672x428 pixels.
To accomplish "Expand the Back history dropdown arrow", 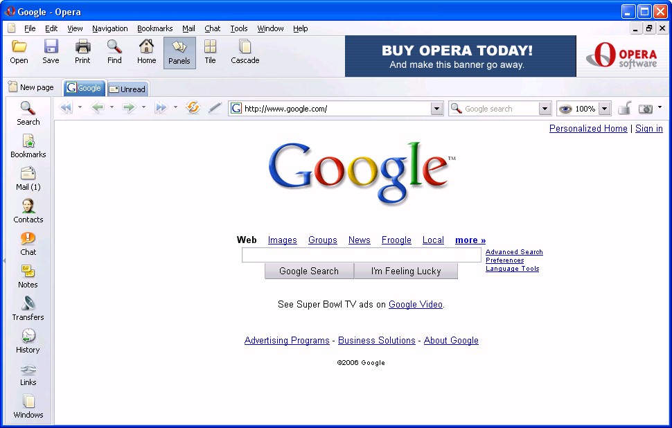I will click(112, 107).
